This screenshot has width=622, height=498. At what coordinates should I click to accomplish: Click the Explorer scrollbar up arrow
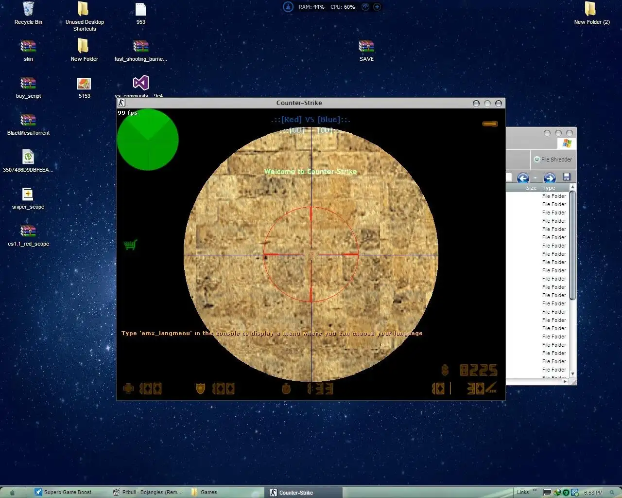click(x=572, y=187)
